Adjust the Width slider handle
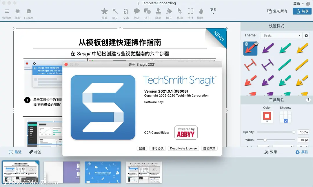Image resolution: width=313 pixels, height=187 pixels. 265,140
